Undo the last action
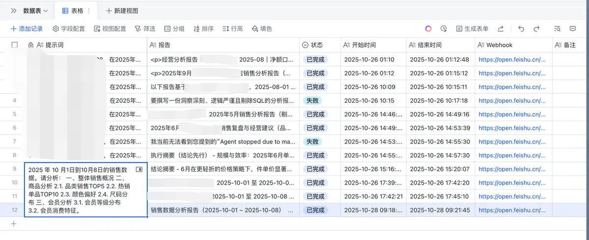 [521, 29]
